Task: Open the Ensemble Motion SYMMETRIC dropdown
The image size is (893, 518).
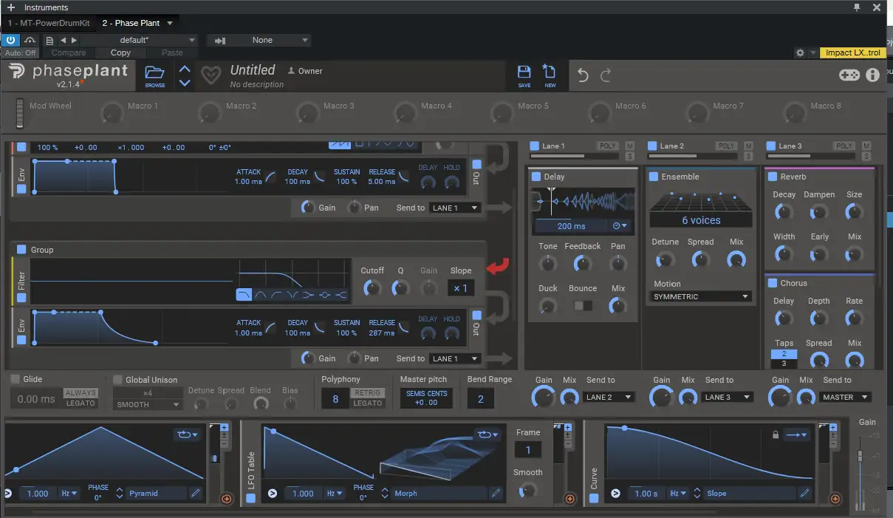Action: tap(701, 296)
